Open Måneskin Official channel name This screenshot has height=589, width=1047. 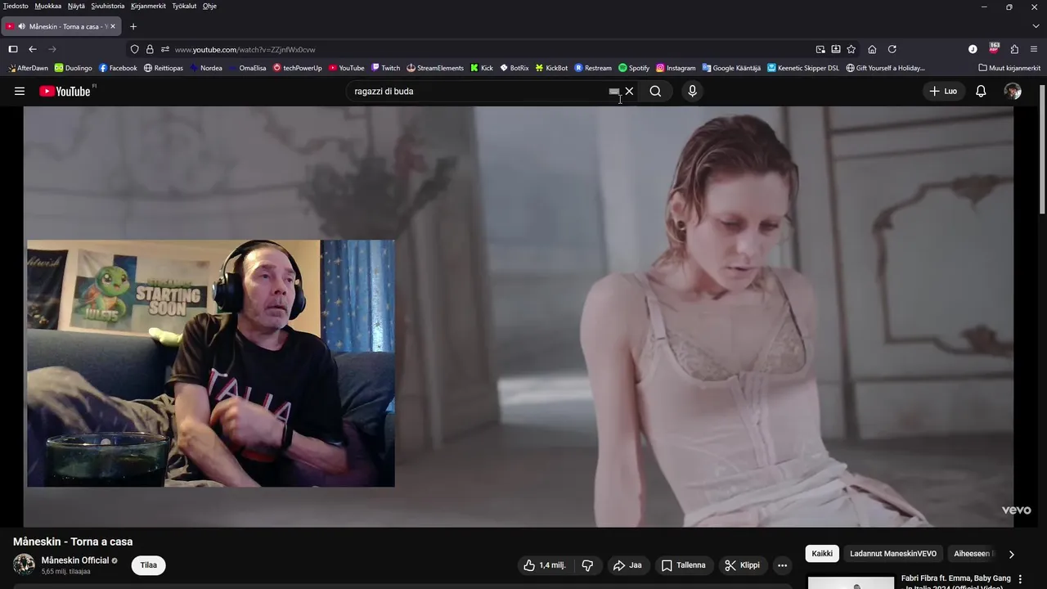click(x=75, y=560)
